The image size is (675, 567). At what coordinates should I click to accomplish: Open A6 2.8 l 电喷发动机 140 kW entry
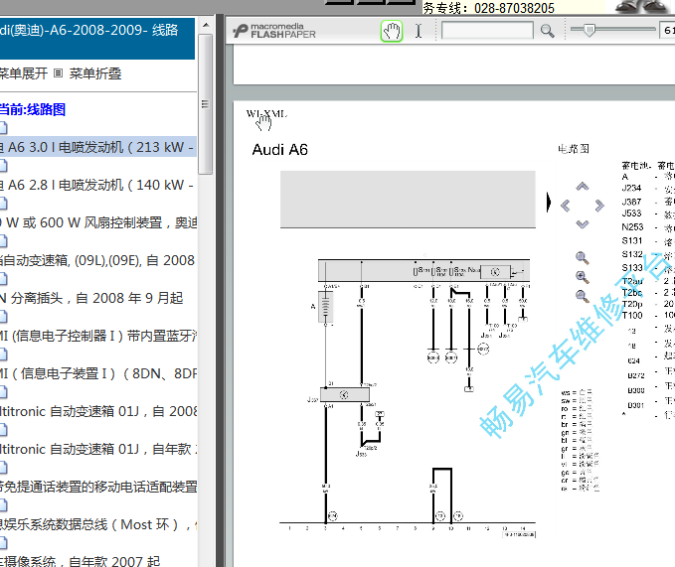point(97,186)
